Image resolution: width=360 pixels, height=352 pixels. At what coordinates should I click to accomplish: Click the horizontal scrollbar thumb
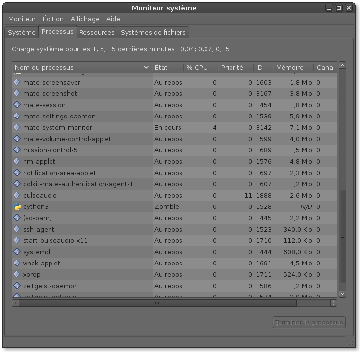pyautogui.click(x=157, y=303)
